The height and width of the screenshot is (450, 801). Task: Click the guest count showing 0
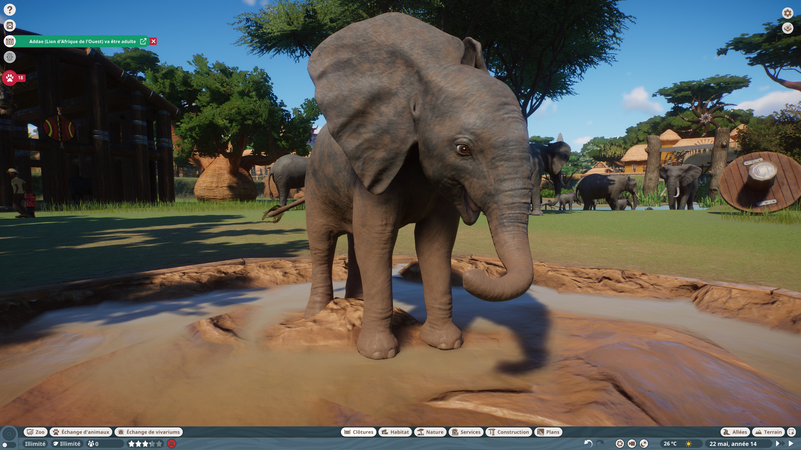[x=105, y=444]
